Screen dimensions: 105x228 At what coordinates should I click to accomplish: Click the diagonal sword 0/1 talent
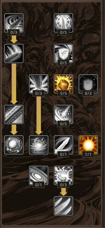(x=64, y=145)
